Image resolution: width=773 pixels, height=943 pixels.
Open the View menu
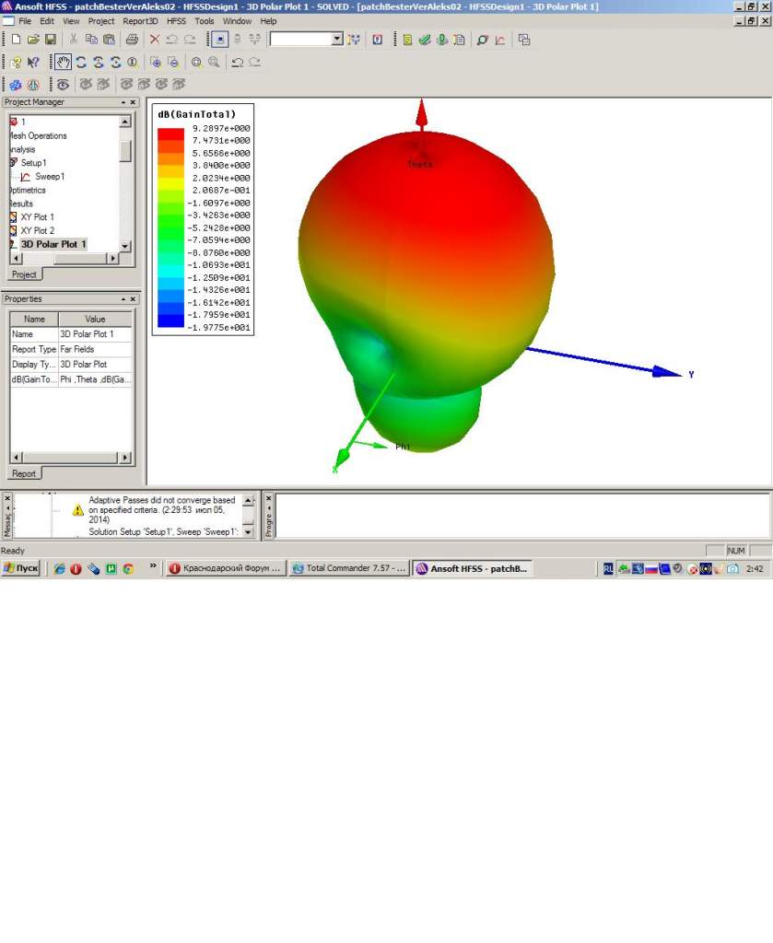(x=71, y=21)
